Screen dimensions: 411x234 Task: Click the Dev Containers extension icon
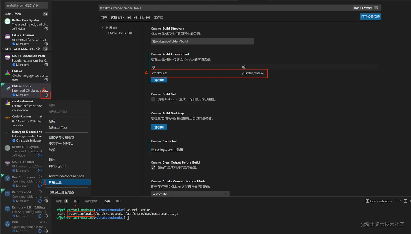click(8, 178)
